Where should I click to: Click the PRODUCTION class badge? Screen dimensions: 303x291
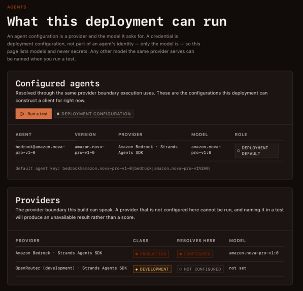pos(151,254)
